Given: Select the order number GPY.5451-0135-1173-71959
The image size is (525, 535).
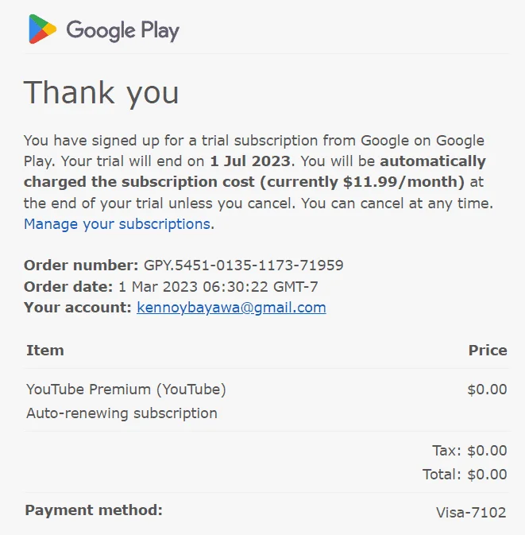Looking at the screenshot, I should click(243, 265).
